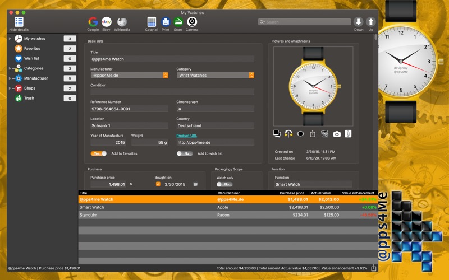This screenshot has height=280, width=449.
Task: Click the Year of Manufacture field 2015
Action: pyautogui.click(x=108, y=142)
